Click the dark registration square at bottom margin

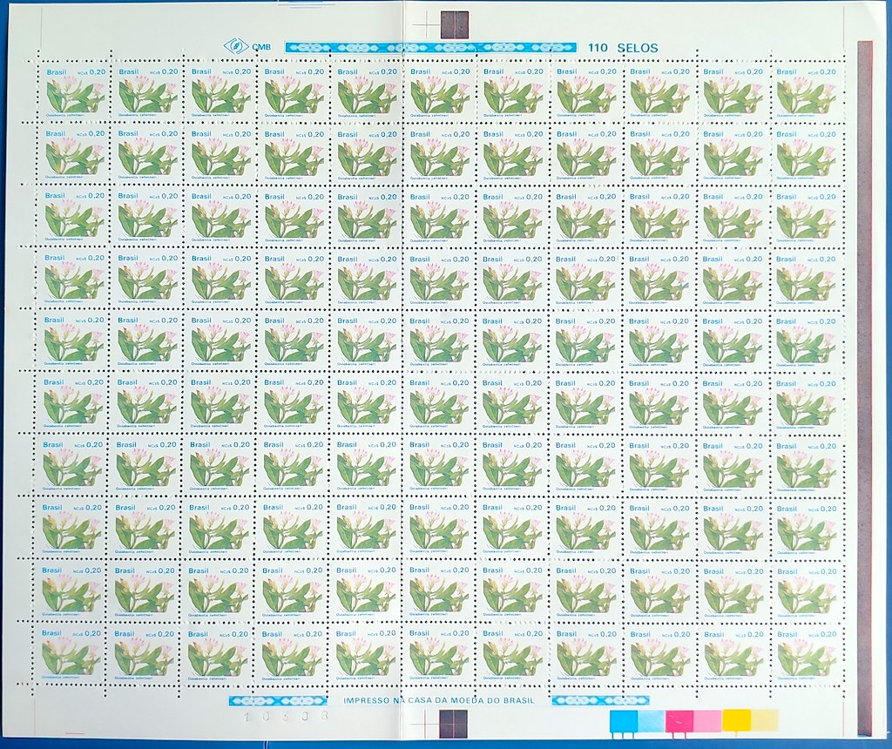coord(454,723)
